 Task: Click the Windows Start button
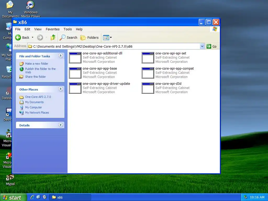(x=13, y=197)
